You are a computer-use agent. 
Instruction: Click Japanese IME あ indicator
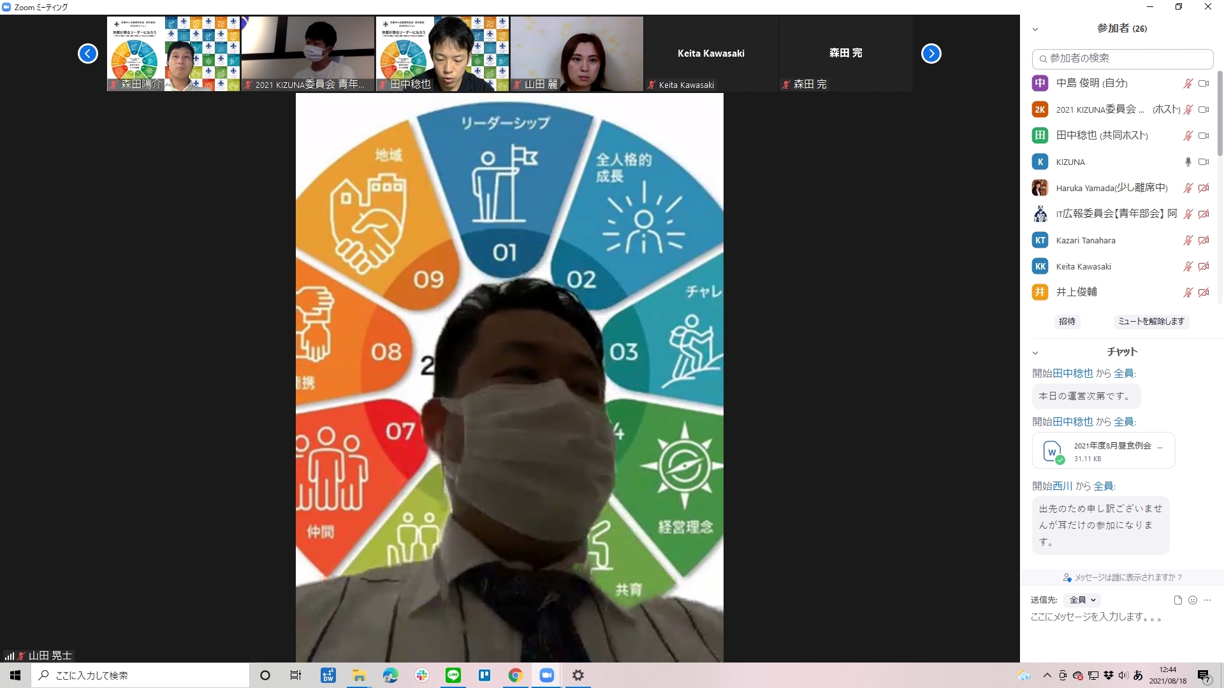(x=1139, y=675)
